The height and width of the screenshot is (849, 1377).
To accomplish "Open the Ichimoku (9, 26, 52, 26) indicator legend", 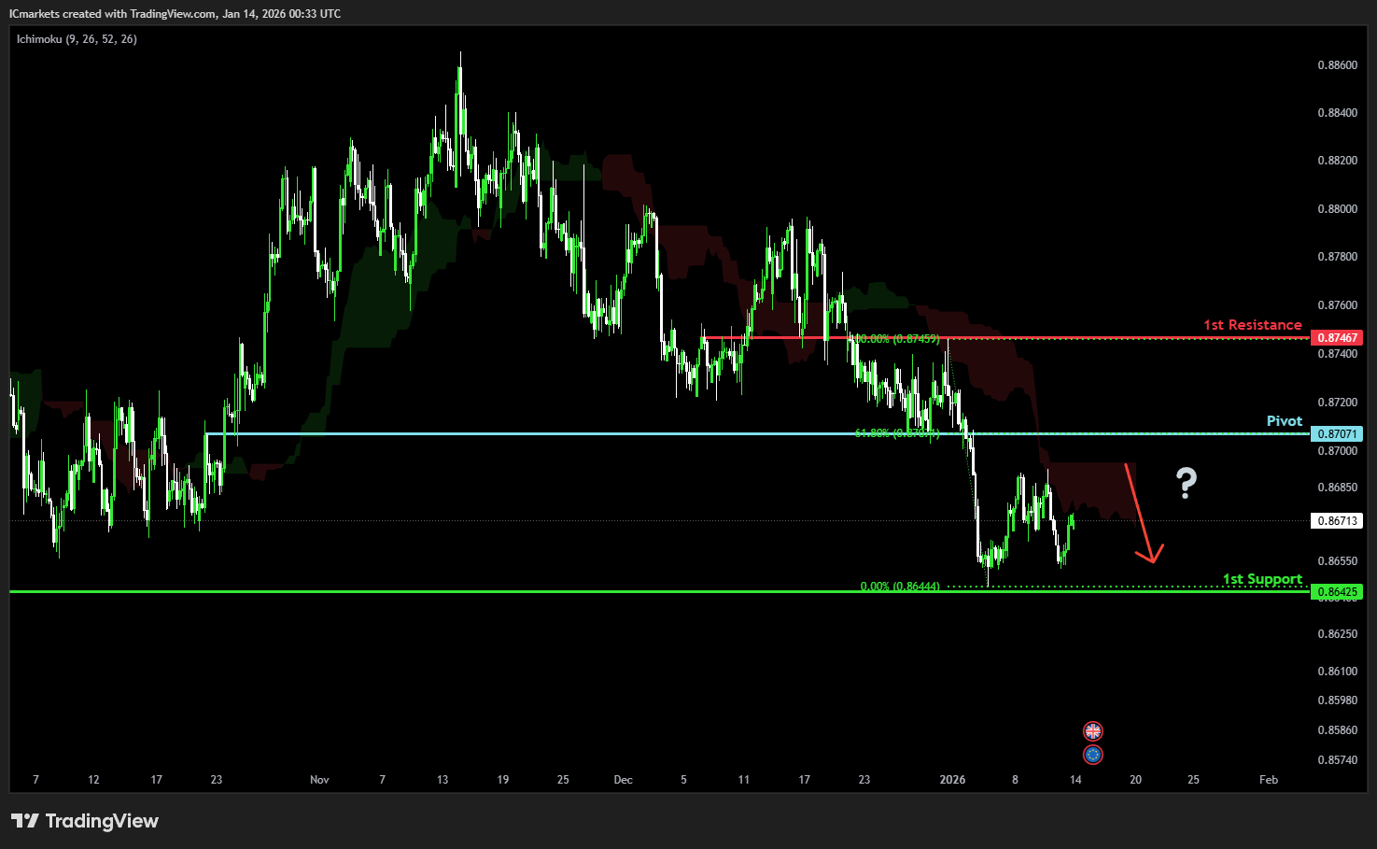I will (x=77, y=39).
